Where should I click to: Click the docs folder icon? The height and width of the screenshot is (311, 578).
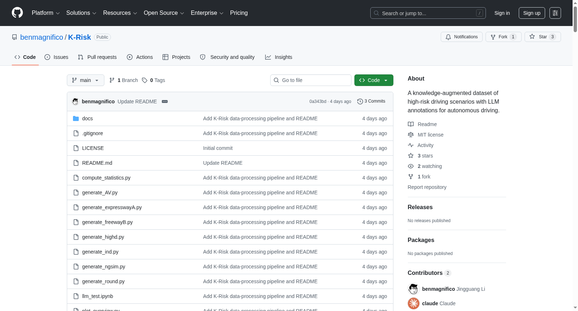point(76,118)
